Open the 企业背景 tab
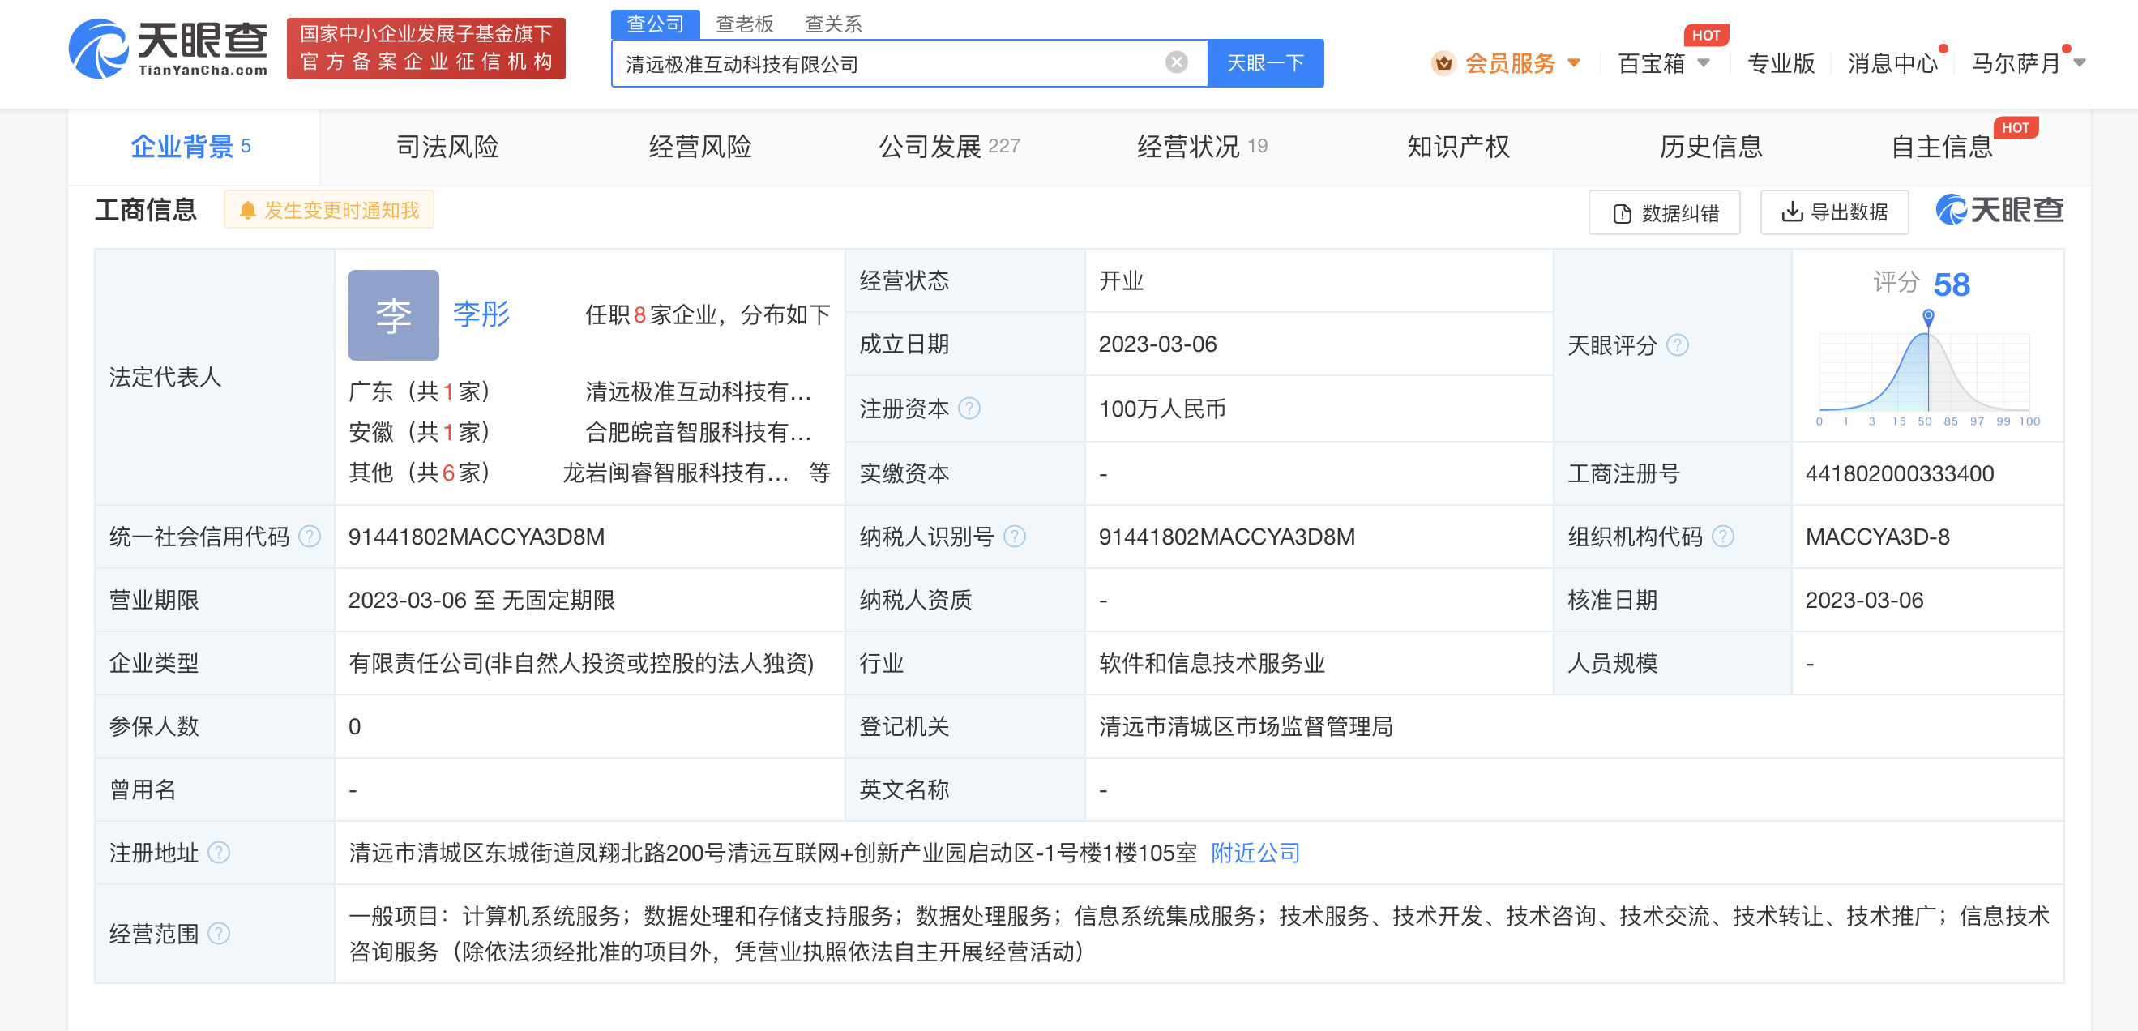The width and height of the screenshot is (2138, 1031). (192, 147)
